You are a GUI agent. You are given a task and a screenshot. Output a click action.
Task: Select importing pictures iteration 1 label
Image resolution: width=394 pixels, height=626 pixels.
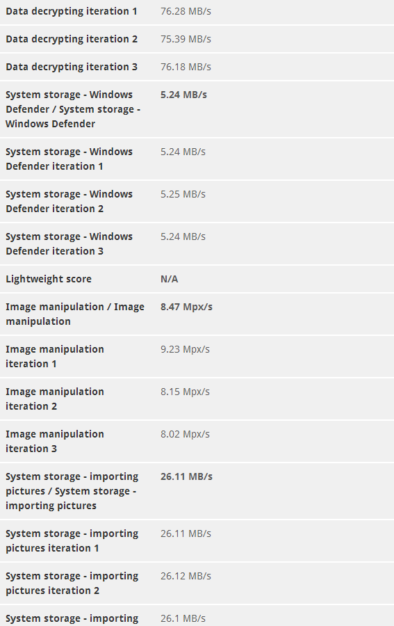point(72,540)
